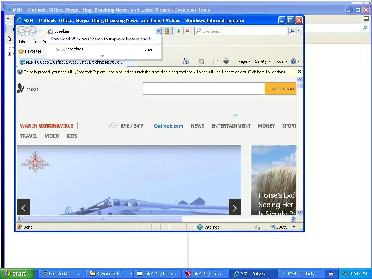Image resolution: width=372 pixels, height=279 pixels.
Task: Click the green Go arrow button
Action: 178,31
